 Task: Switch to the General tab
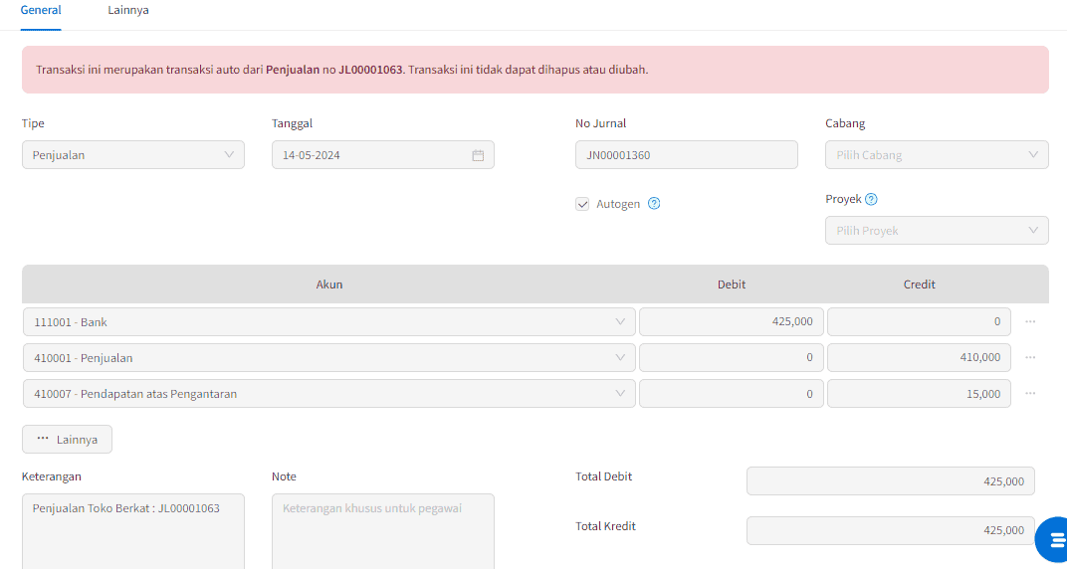[x=41, y=10]
